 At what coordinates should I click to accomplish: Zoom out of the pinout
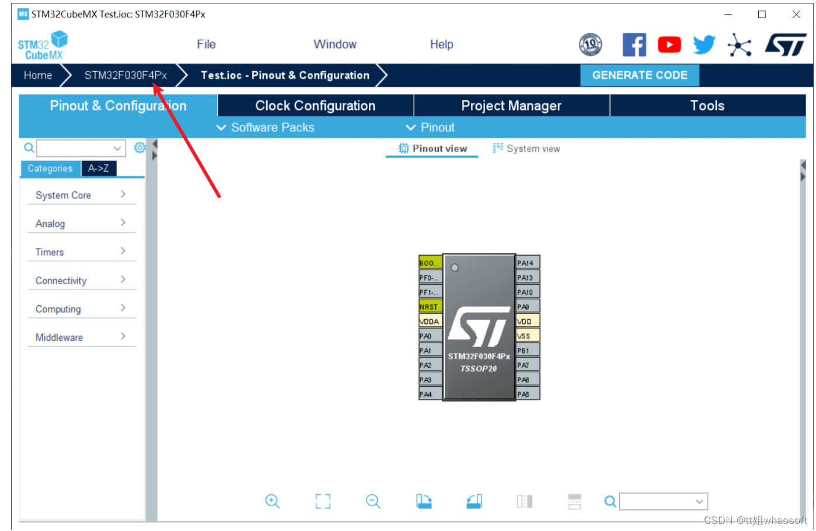click(x=373, y=501)
